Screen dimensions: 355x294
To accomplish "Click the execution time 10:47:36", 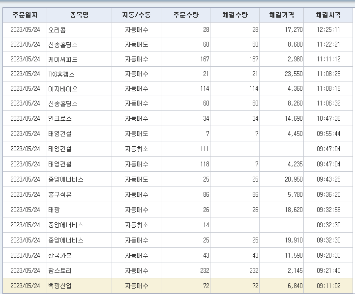I will [x=328, y=118].
